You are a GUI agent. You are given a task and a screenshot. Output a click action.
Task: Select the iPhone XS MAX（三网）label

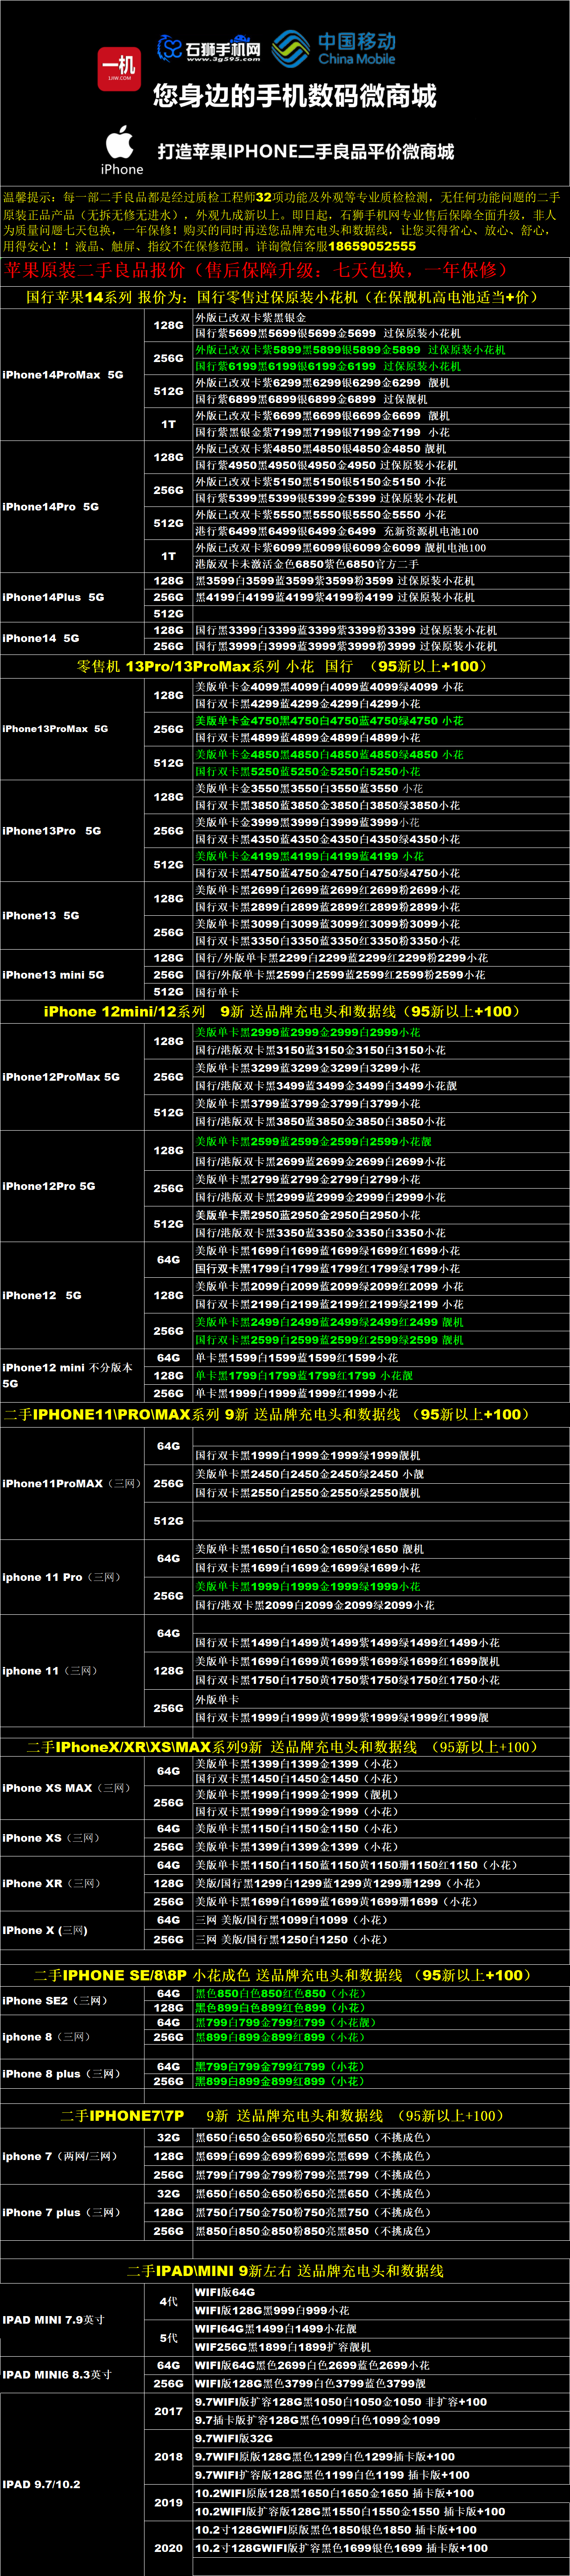click(x=66, y=1788)
